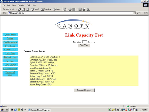Image resolution: width=149 pixels, height=112 pixels.
Task: Expand the quick launch overflow chevron
Action: point(25,109)
